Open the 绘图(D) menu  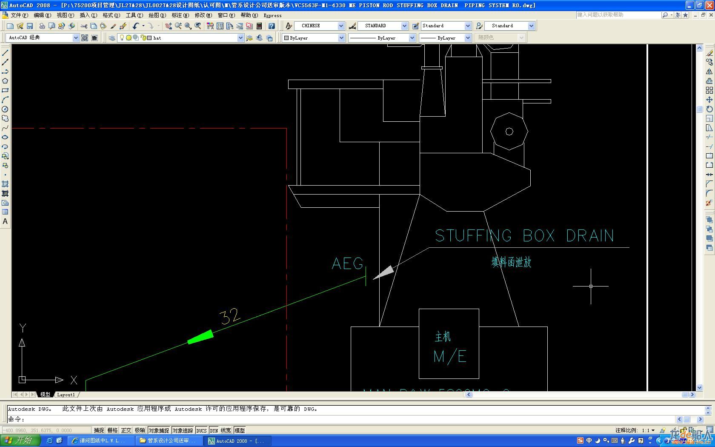click(x=157, y=15)
